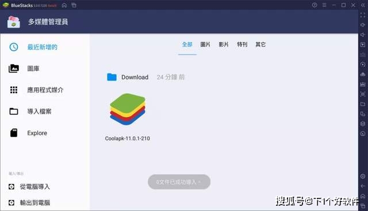Click the Android home icon at bottom right

[x=363, y=196]
